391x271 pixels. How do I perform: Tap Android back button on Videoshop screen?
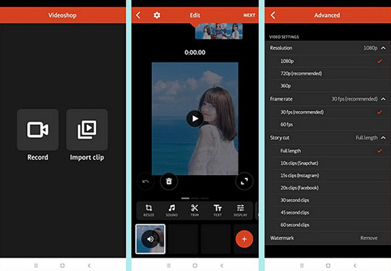pos(89,266)
